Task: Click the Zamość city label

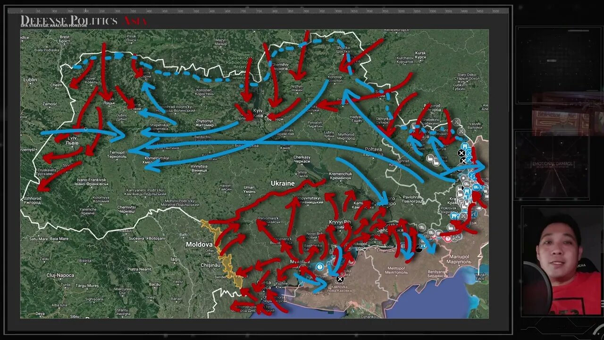Action: tap(50, 104)
